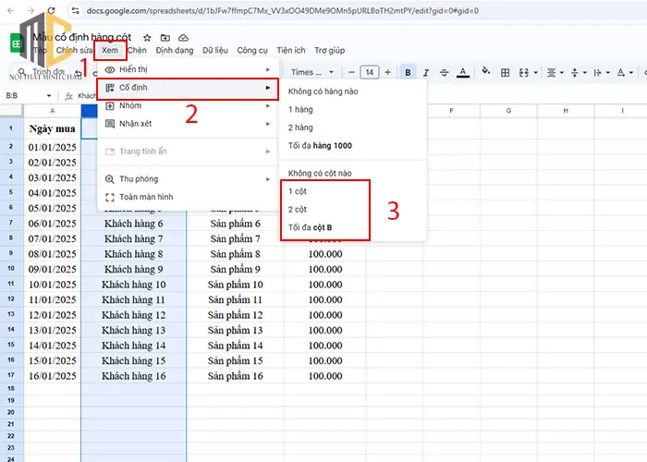Select column A header

click(x=52, y=111)
